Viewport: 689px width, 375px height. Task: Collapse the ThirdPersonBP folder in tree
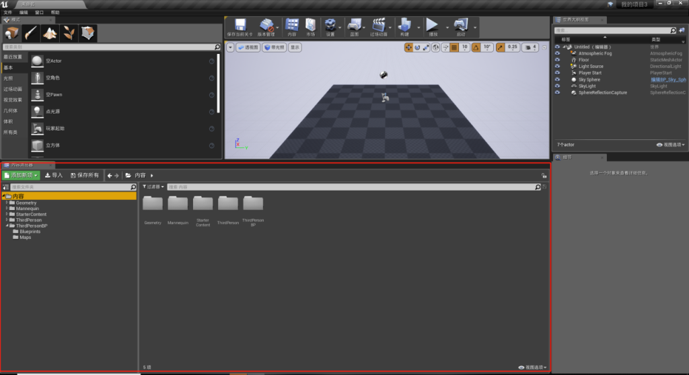7,226
